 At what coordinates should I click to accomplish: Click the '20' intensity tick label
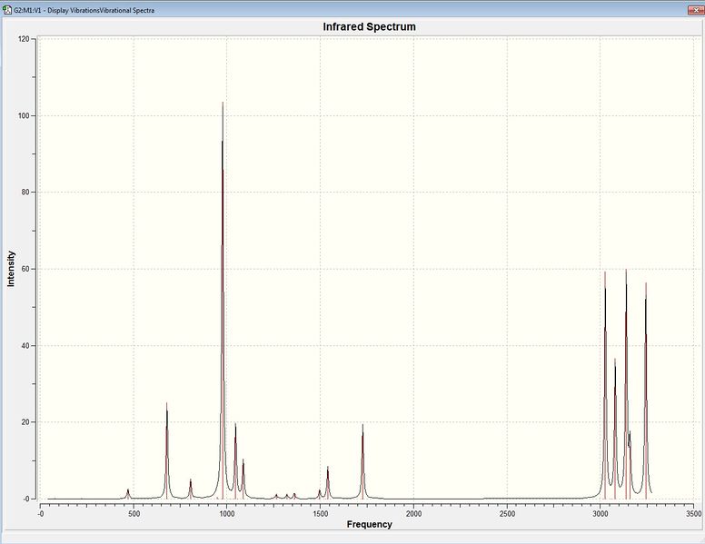click(x=25, y=422)
